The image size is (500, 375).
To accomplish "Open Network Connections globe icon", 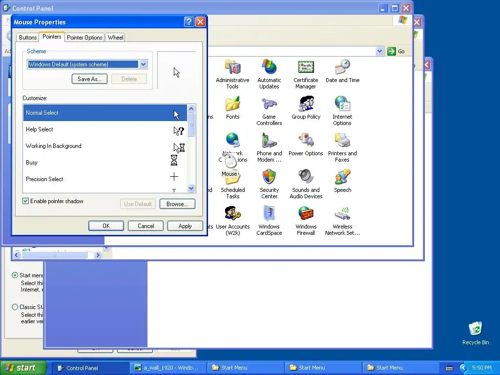I will 233,140.
